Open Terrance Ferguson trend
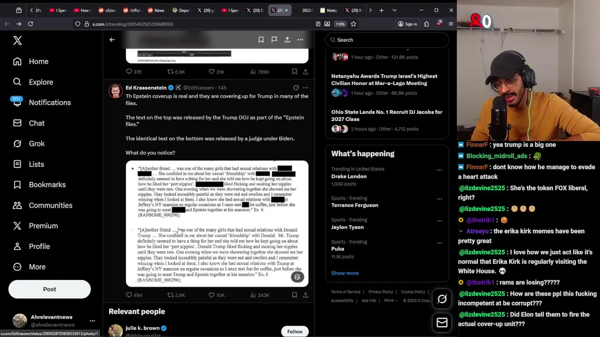 click(354, 205)
